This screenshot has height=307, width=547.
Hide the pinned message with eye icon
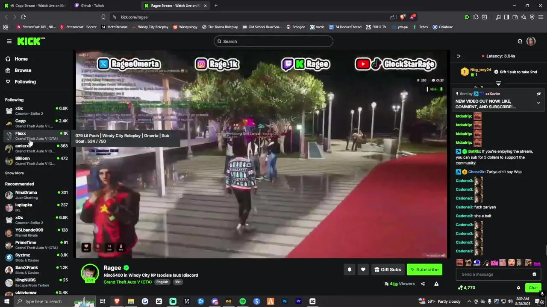[538, 94]
